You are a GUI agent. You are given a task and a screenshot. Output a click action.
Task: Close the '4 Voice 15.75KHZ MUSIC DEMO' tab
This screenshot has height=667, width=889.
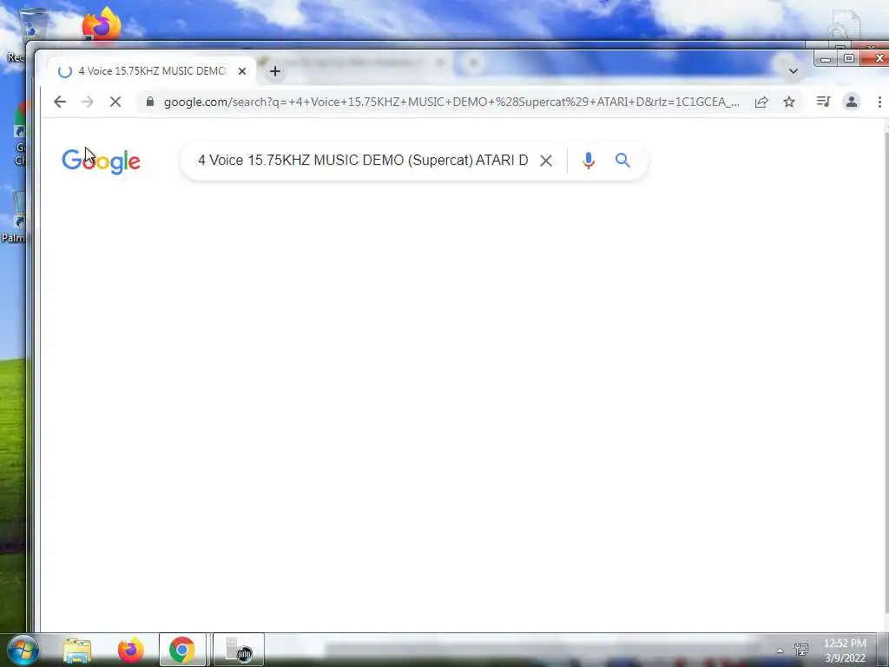242,71
